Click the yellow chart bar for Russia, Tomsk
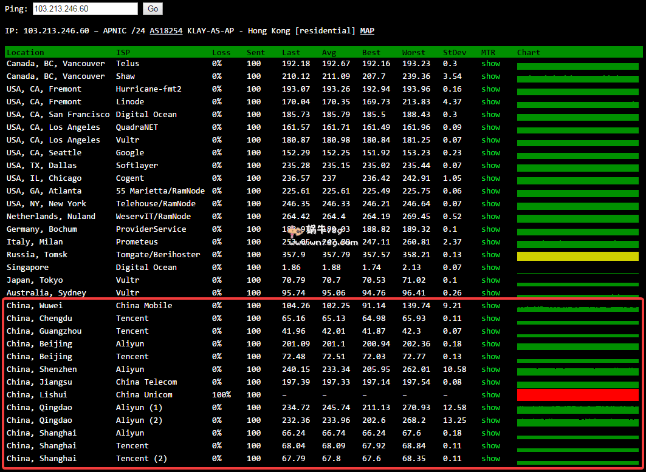The width and height of the screenshot is (646, 472). tap(577, 256)
